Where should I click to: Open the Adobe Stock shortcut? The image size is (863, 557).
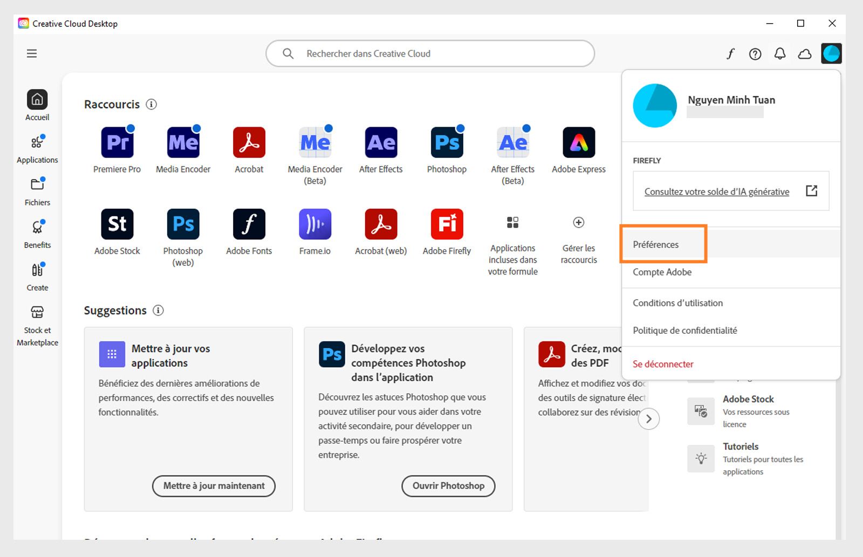pyautogui.click(x=117, y=224)
